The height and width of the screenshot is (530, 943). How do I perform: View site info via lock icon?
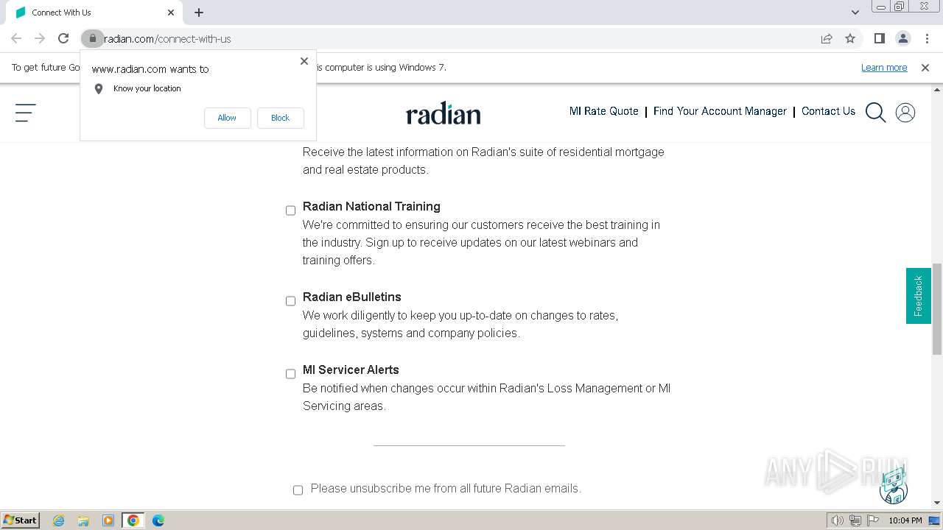(92, 38)
